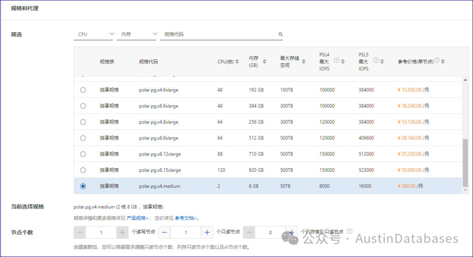
Task: Sort by max storage space column arrows
Action: point(304,61)
